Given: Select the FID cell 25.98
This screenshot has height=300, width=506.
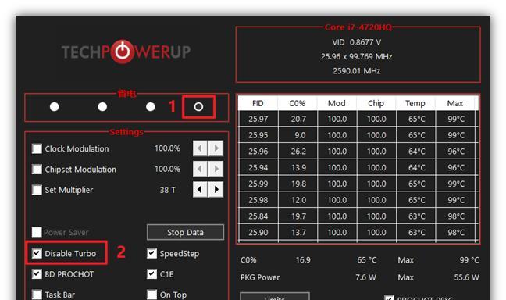Looking at the screenshot, I should [x=258, y=200].
